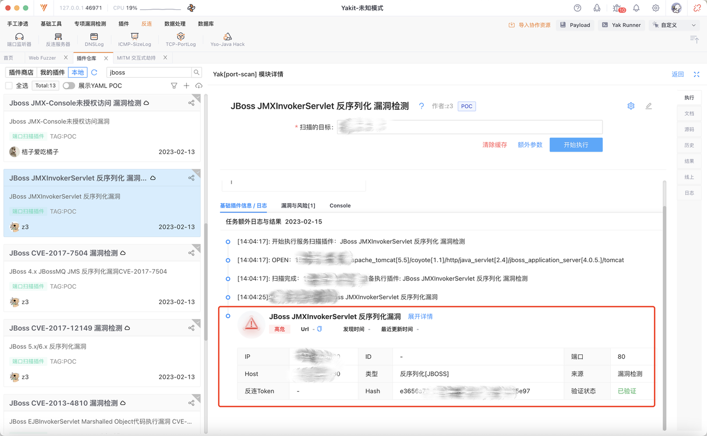Click the search magnifier in the plugin search box

pyautogui.click(x=197, y=72)
